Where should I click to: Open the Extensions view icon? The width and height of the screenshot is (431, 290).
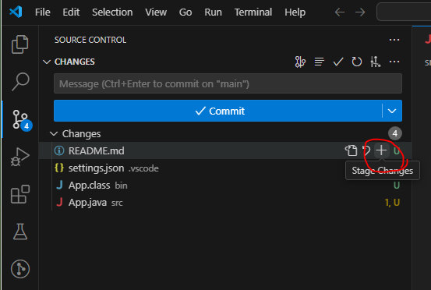click(x=20, y=194)
